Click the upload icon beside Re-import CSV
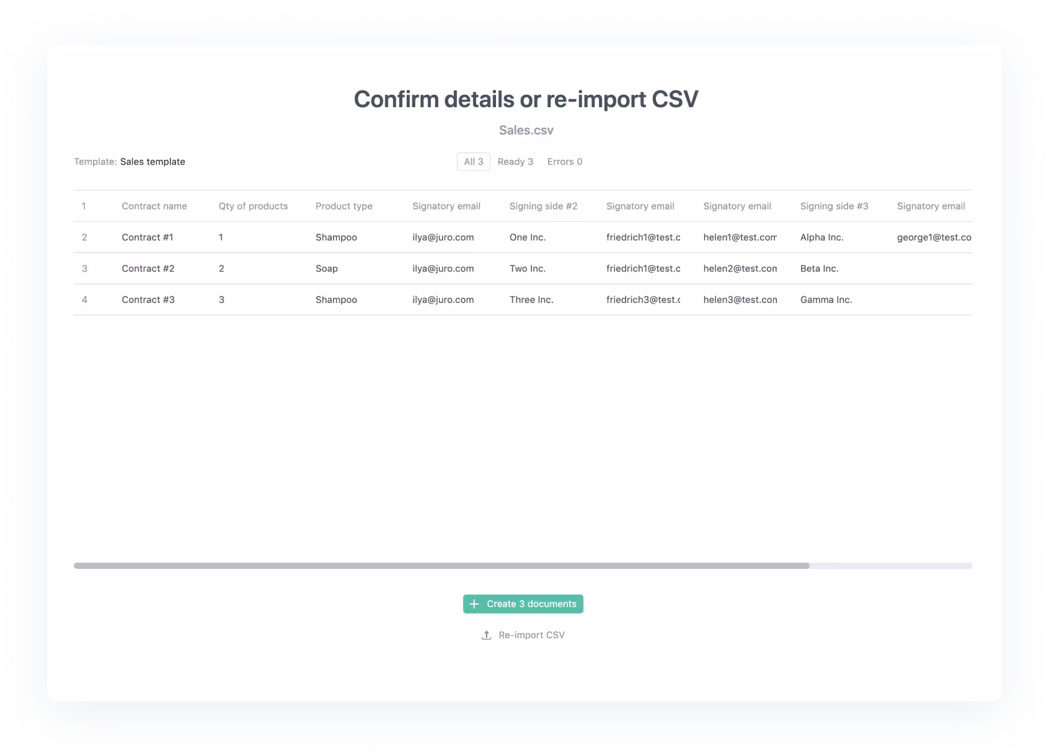 point(487,635)
